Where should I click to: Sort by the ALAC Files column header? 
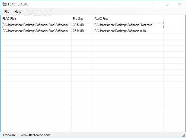(128, 19)
